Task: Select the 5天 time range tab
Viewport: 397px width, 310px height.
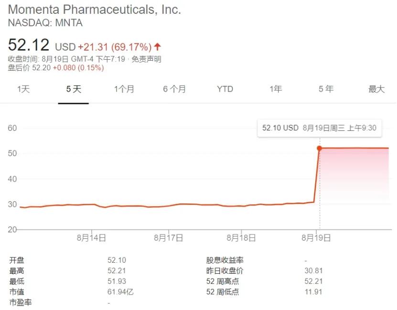Action: tap(73, 89)
